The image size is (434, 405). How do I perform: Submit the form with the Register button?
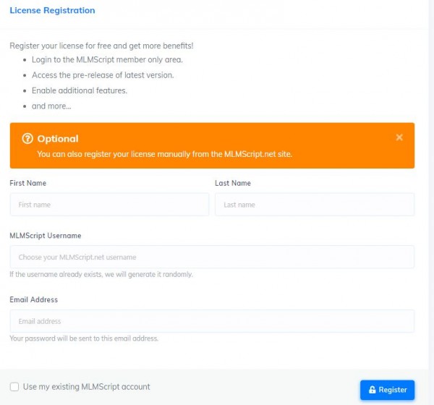tap(387, 390)
